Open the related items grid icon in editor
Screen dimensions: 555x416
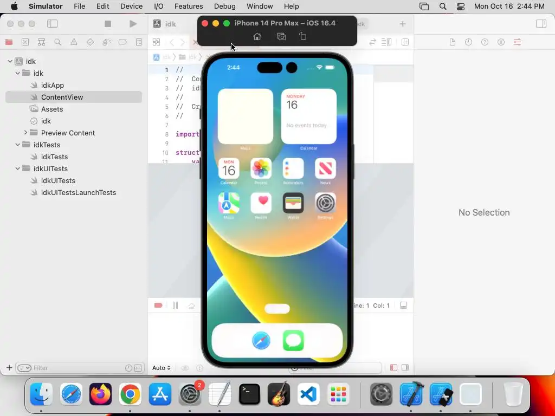tap(156, 42)
